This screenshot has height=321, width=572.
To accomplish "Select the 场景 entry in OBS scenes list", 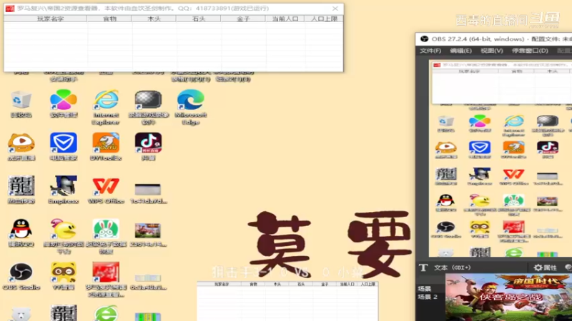I will (424, 289).
